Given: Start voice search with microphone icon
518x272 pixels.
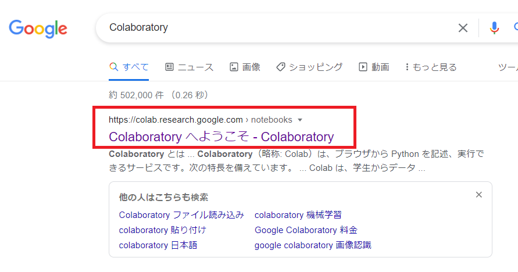Looking at the screenshot, I should tap(494, 28).
